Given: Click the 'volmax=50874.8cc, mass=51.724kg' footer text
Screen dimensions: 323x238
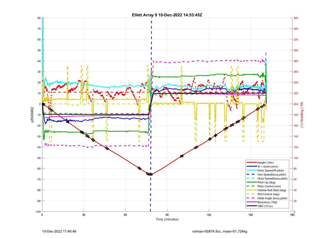Looking at the screenshot, I should 220,231.
